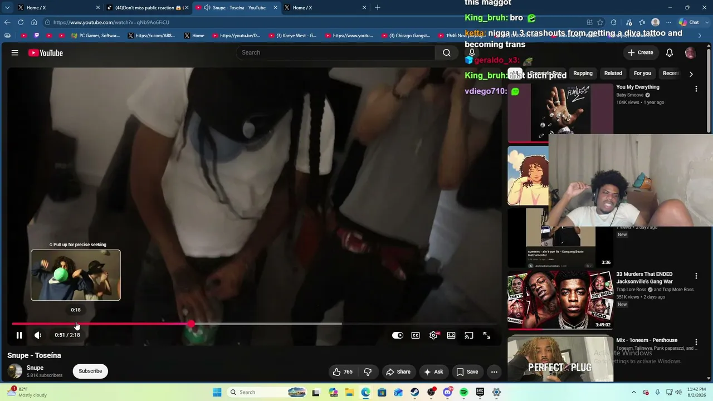The width and height of the screenshot is (713, 401).
Task: Open Discord from the taskbar
Action: pos(447,392)
